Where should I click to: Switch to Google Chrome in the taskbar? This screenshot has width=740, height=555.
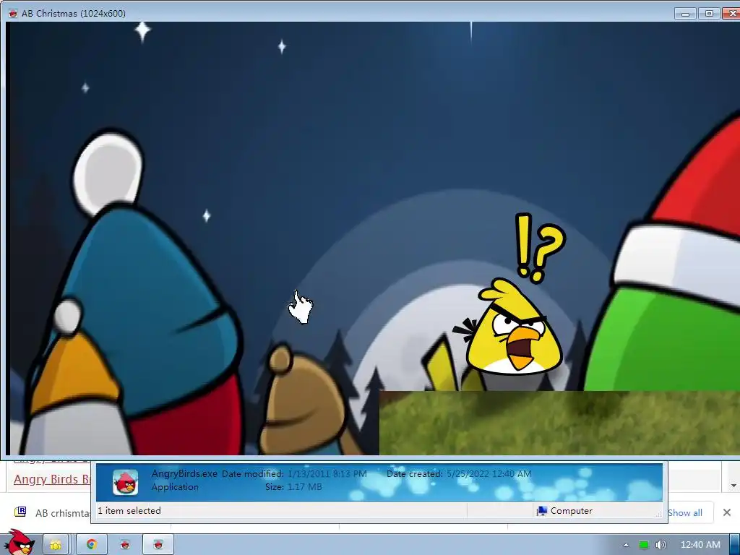92,545
